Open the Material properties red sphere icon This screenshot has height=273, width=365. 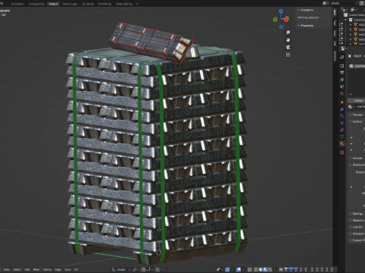tap(342, 143)
